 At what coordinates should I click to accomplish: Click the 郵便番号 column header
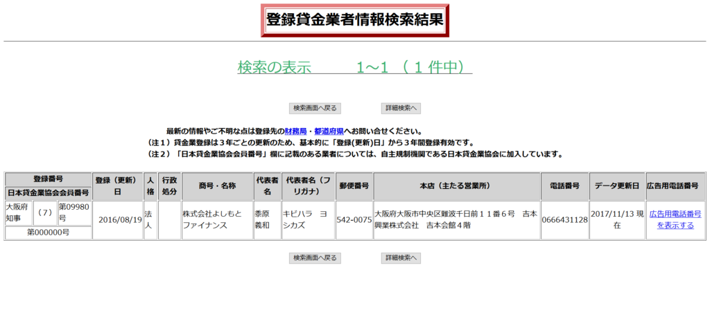(x=354, y=186)
